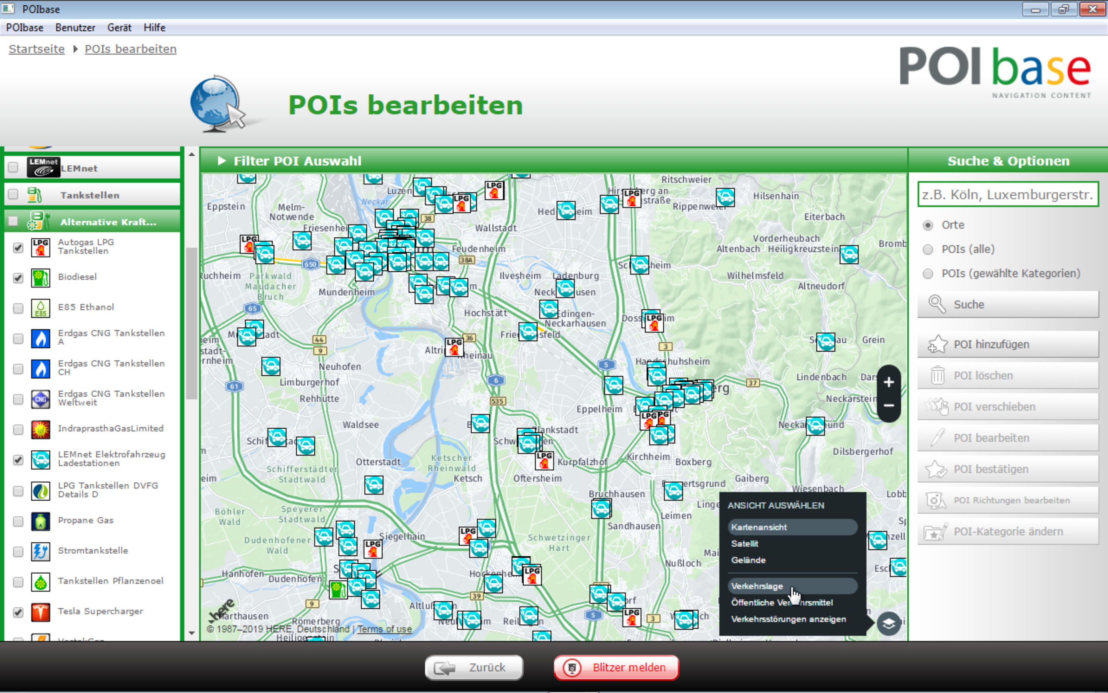Click the E85 Ethanol category icon
This screenshot has width=1108, height=693.
pyautogui.click(x=40, y=308)
